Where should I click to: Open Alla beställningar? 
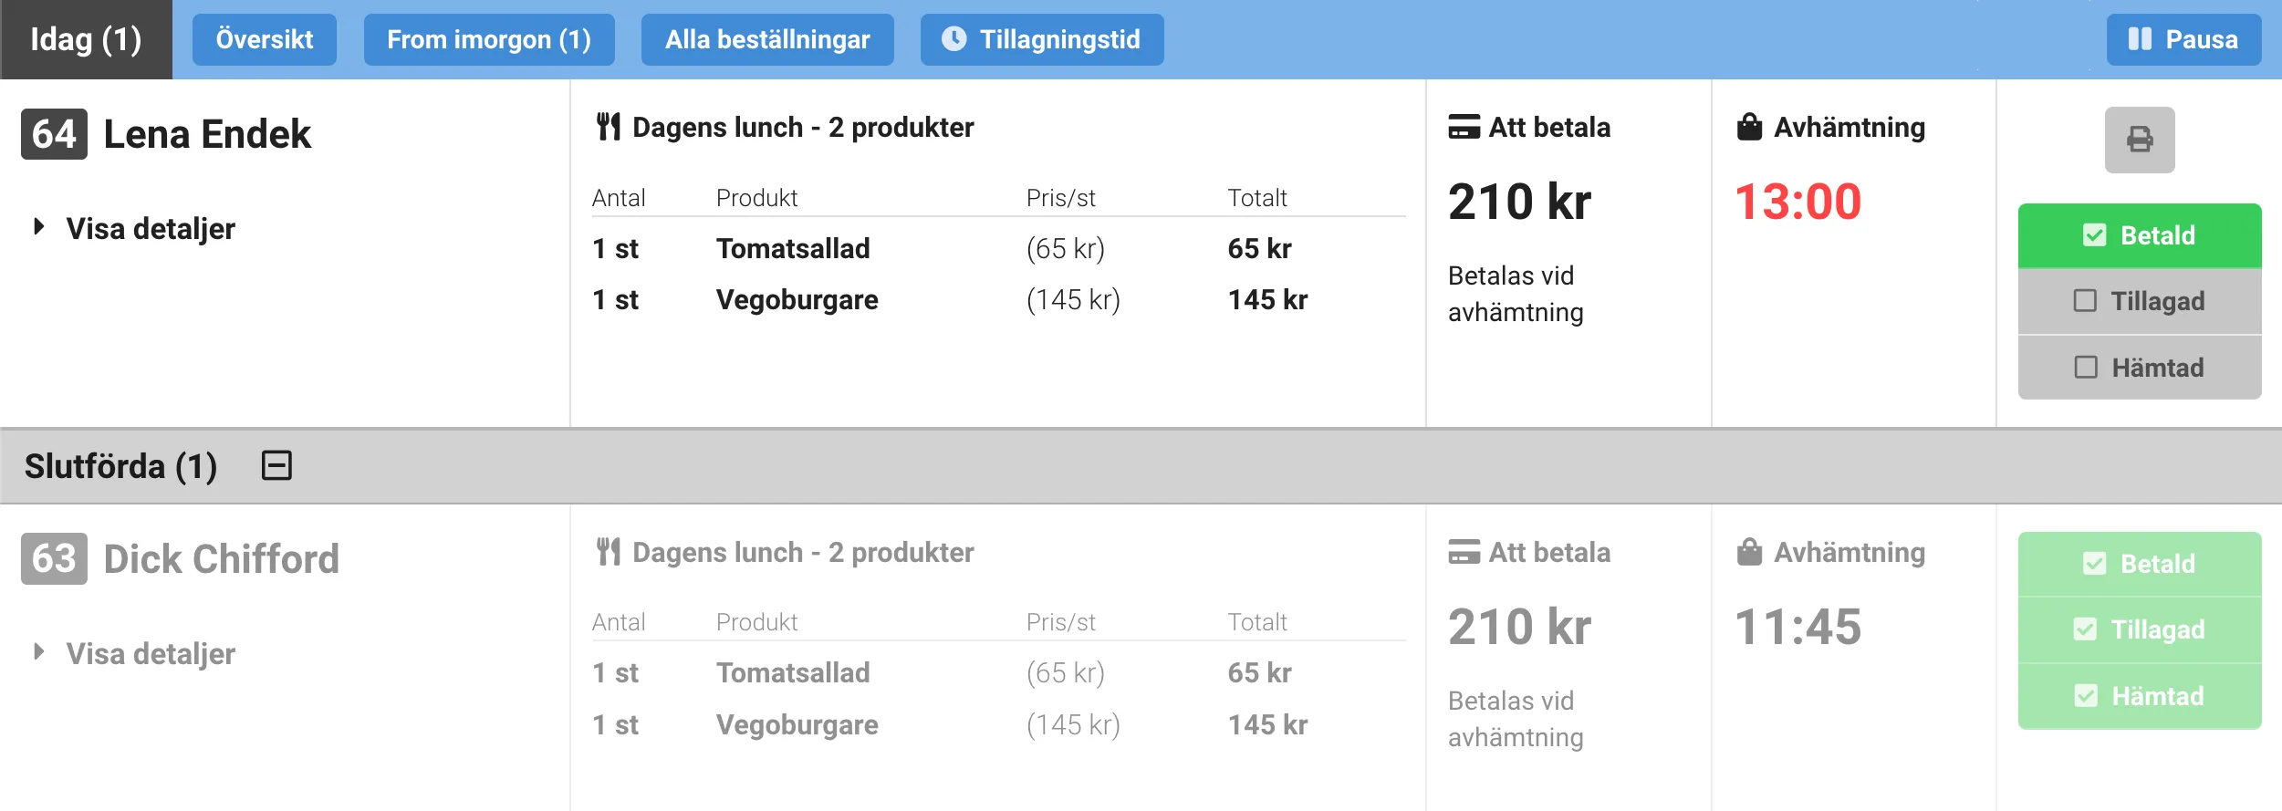coord(767,39)
